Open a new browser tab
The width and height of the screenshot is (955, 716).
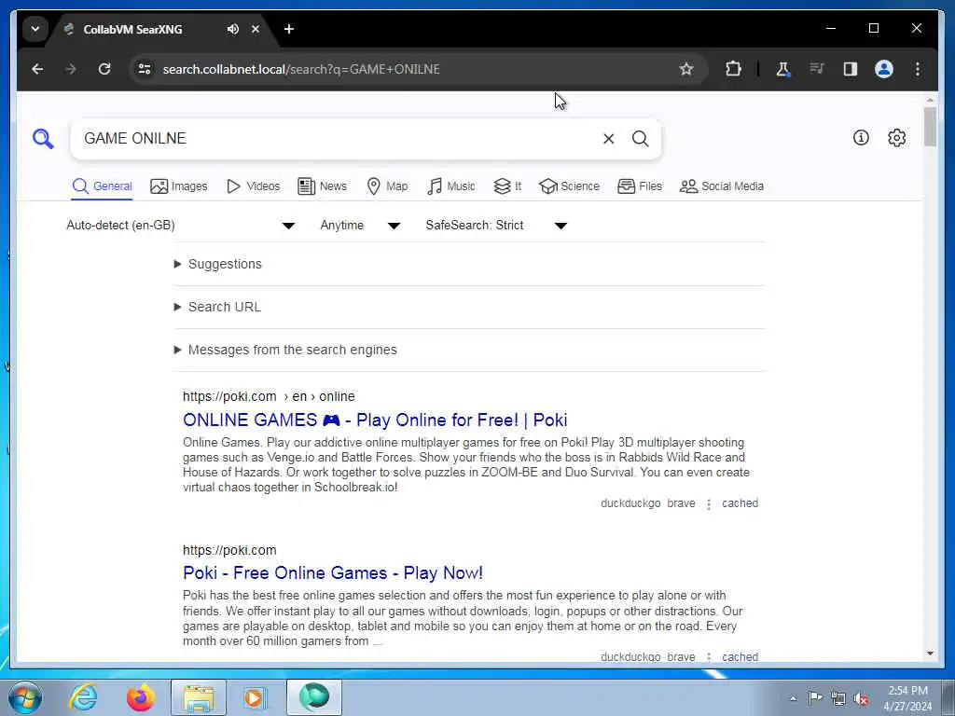[x=289, y=29]
